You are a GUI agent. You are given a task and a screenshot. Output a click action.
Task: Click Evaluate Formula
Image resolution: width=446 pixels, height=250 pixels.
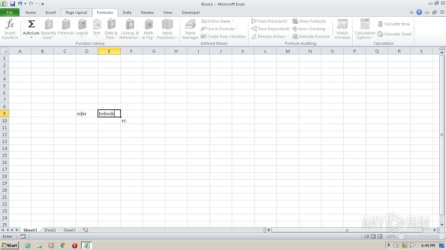311,36
